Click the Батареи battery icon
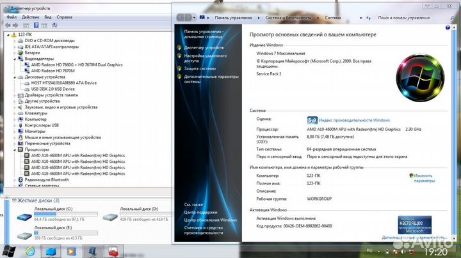This screenshot has height=258, width=461. click(20, 53)
